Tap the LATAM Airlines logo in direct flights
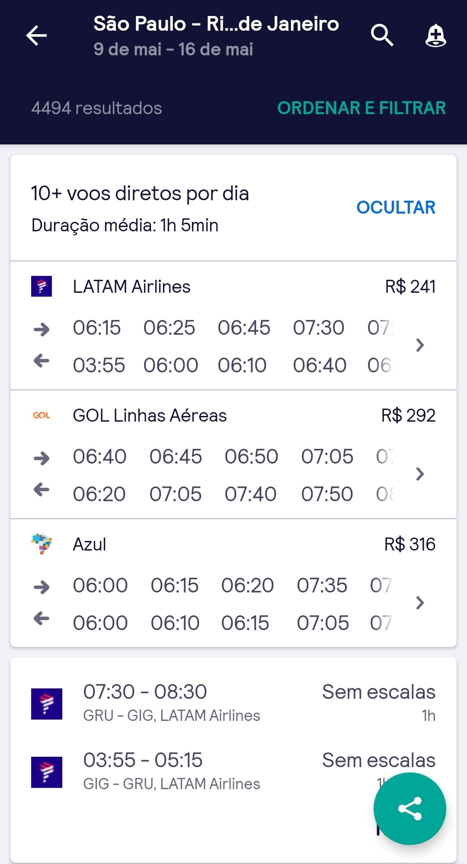This screenshot has width=467, height=864. tap(42, 287)
